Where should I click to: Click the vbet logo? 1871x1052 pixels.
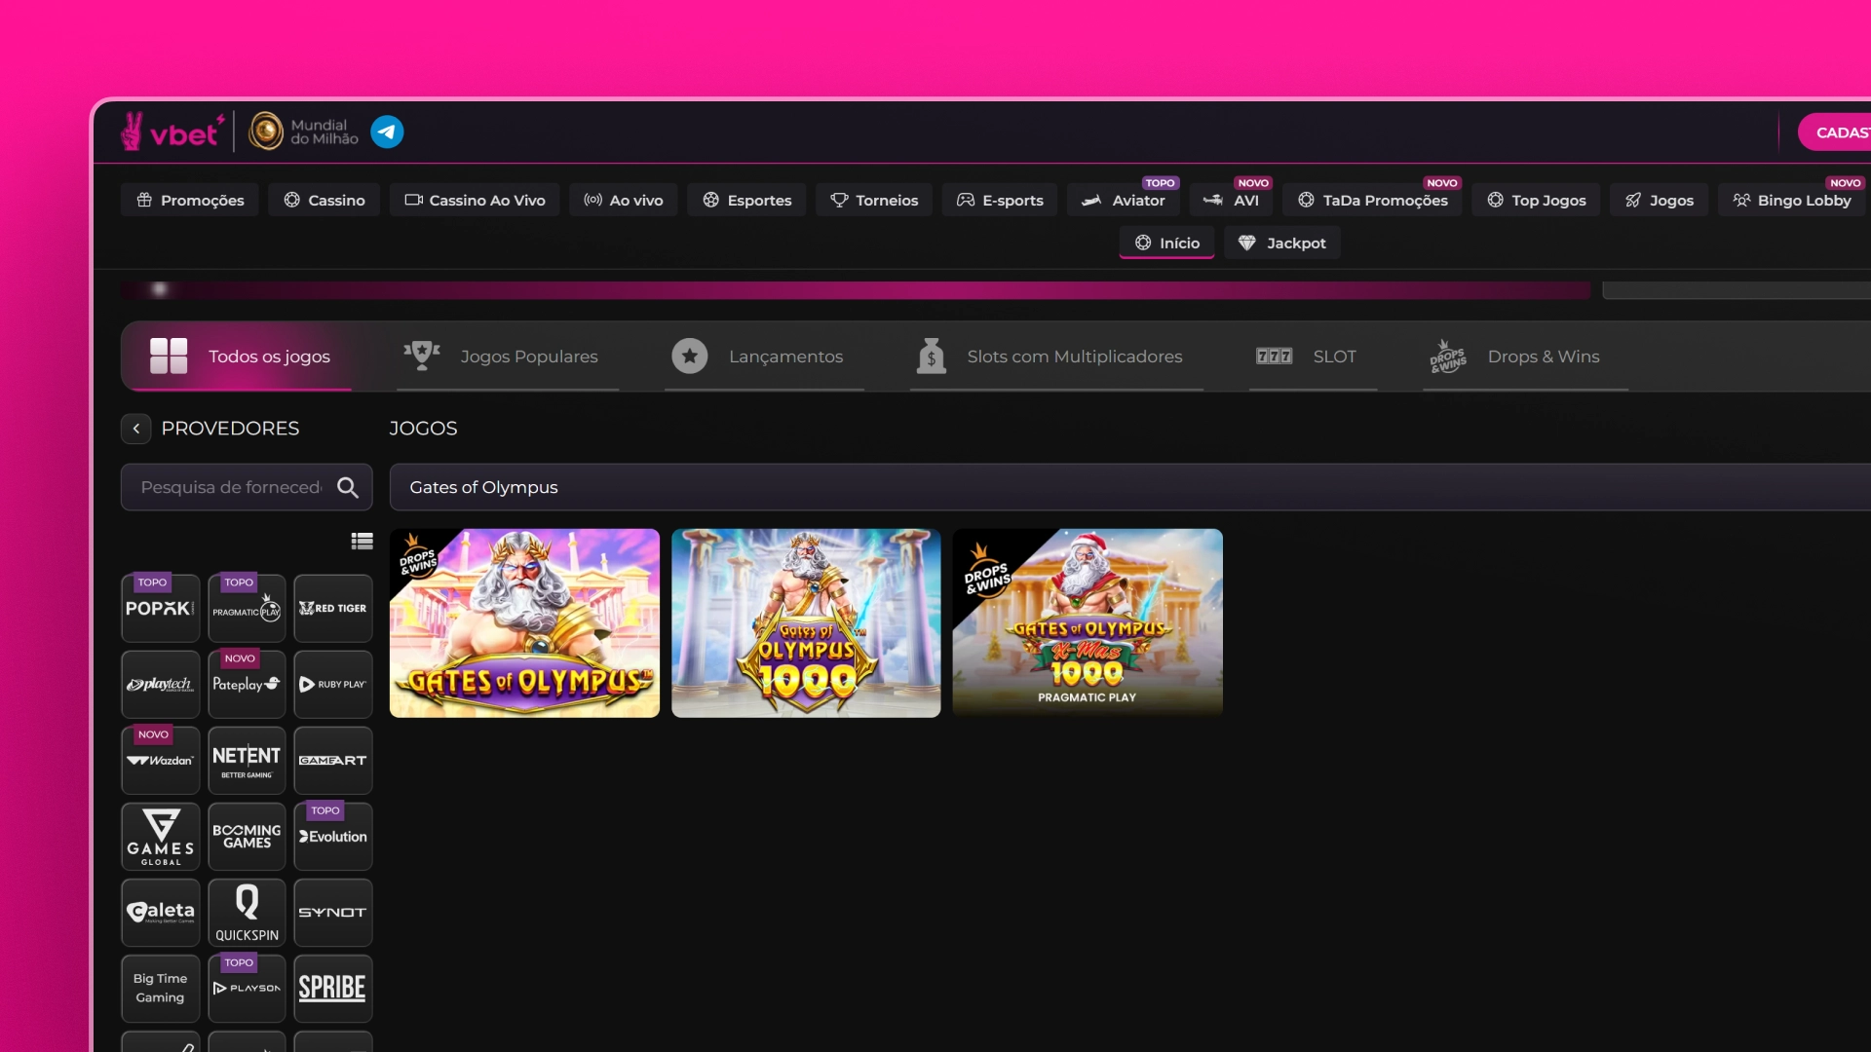[x=173, y=131]
